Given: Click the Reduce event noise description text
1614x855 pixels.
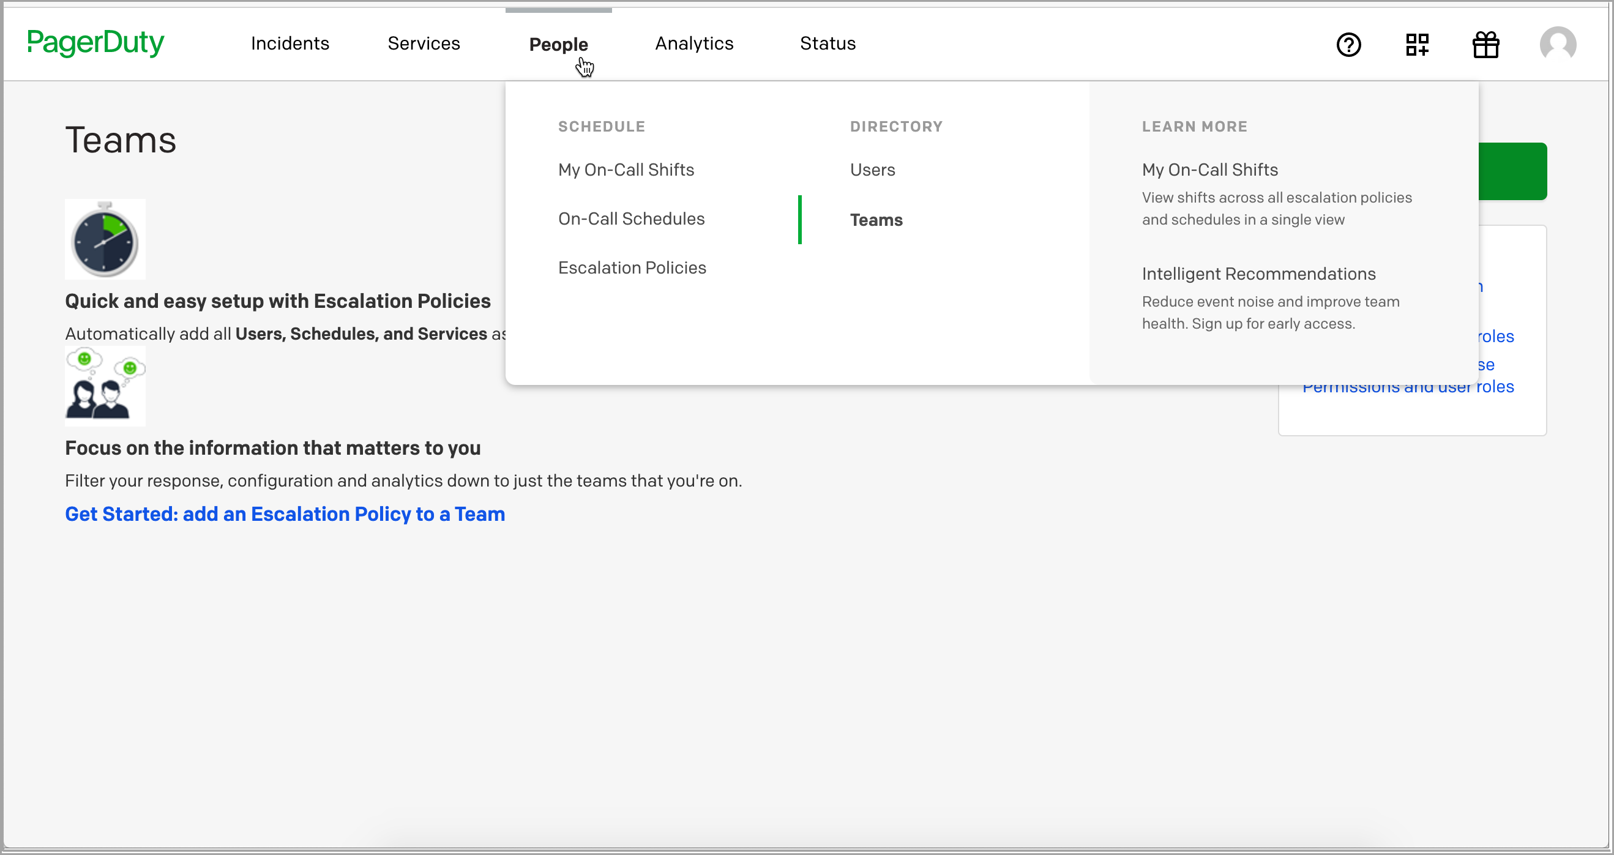Looking at the screenshot, I should [1270, 313].
